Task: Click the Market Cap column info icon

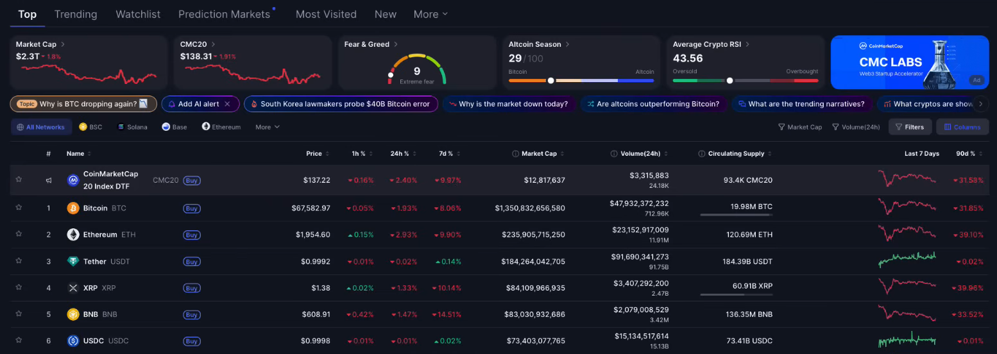Action: pos(516,154)
